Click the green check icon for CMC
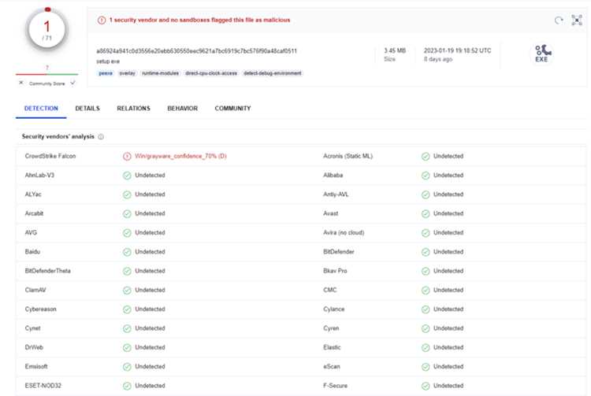Screen dimensions: 591x396 [x=426, y=291]
